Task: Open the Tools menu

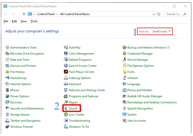Action: (x=34, y=21)
